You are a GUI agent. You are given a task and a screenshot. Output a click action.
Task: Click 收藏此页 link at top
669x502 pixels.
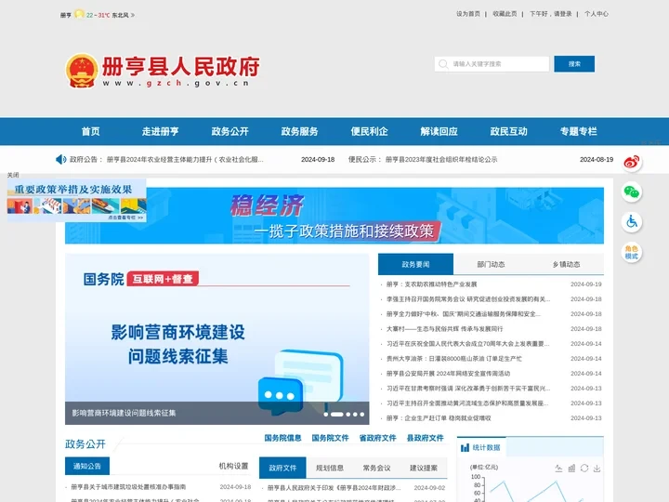(505, 14)
